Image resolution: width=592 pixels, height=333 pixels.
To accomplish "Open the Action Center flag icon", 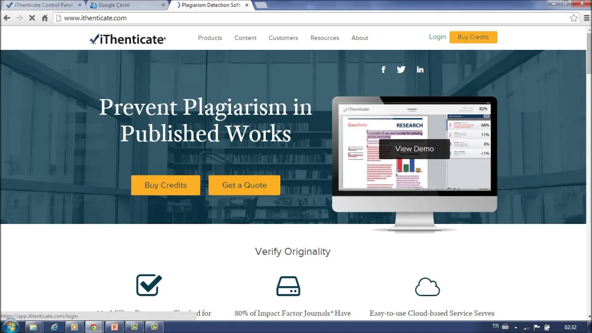I will tap(536, 327).
